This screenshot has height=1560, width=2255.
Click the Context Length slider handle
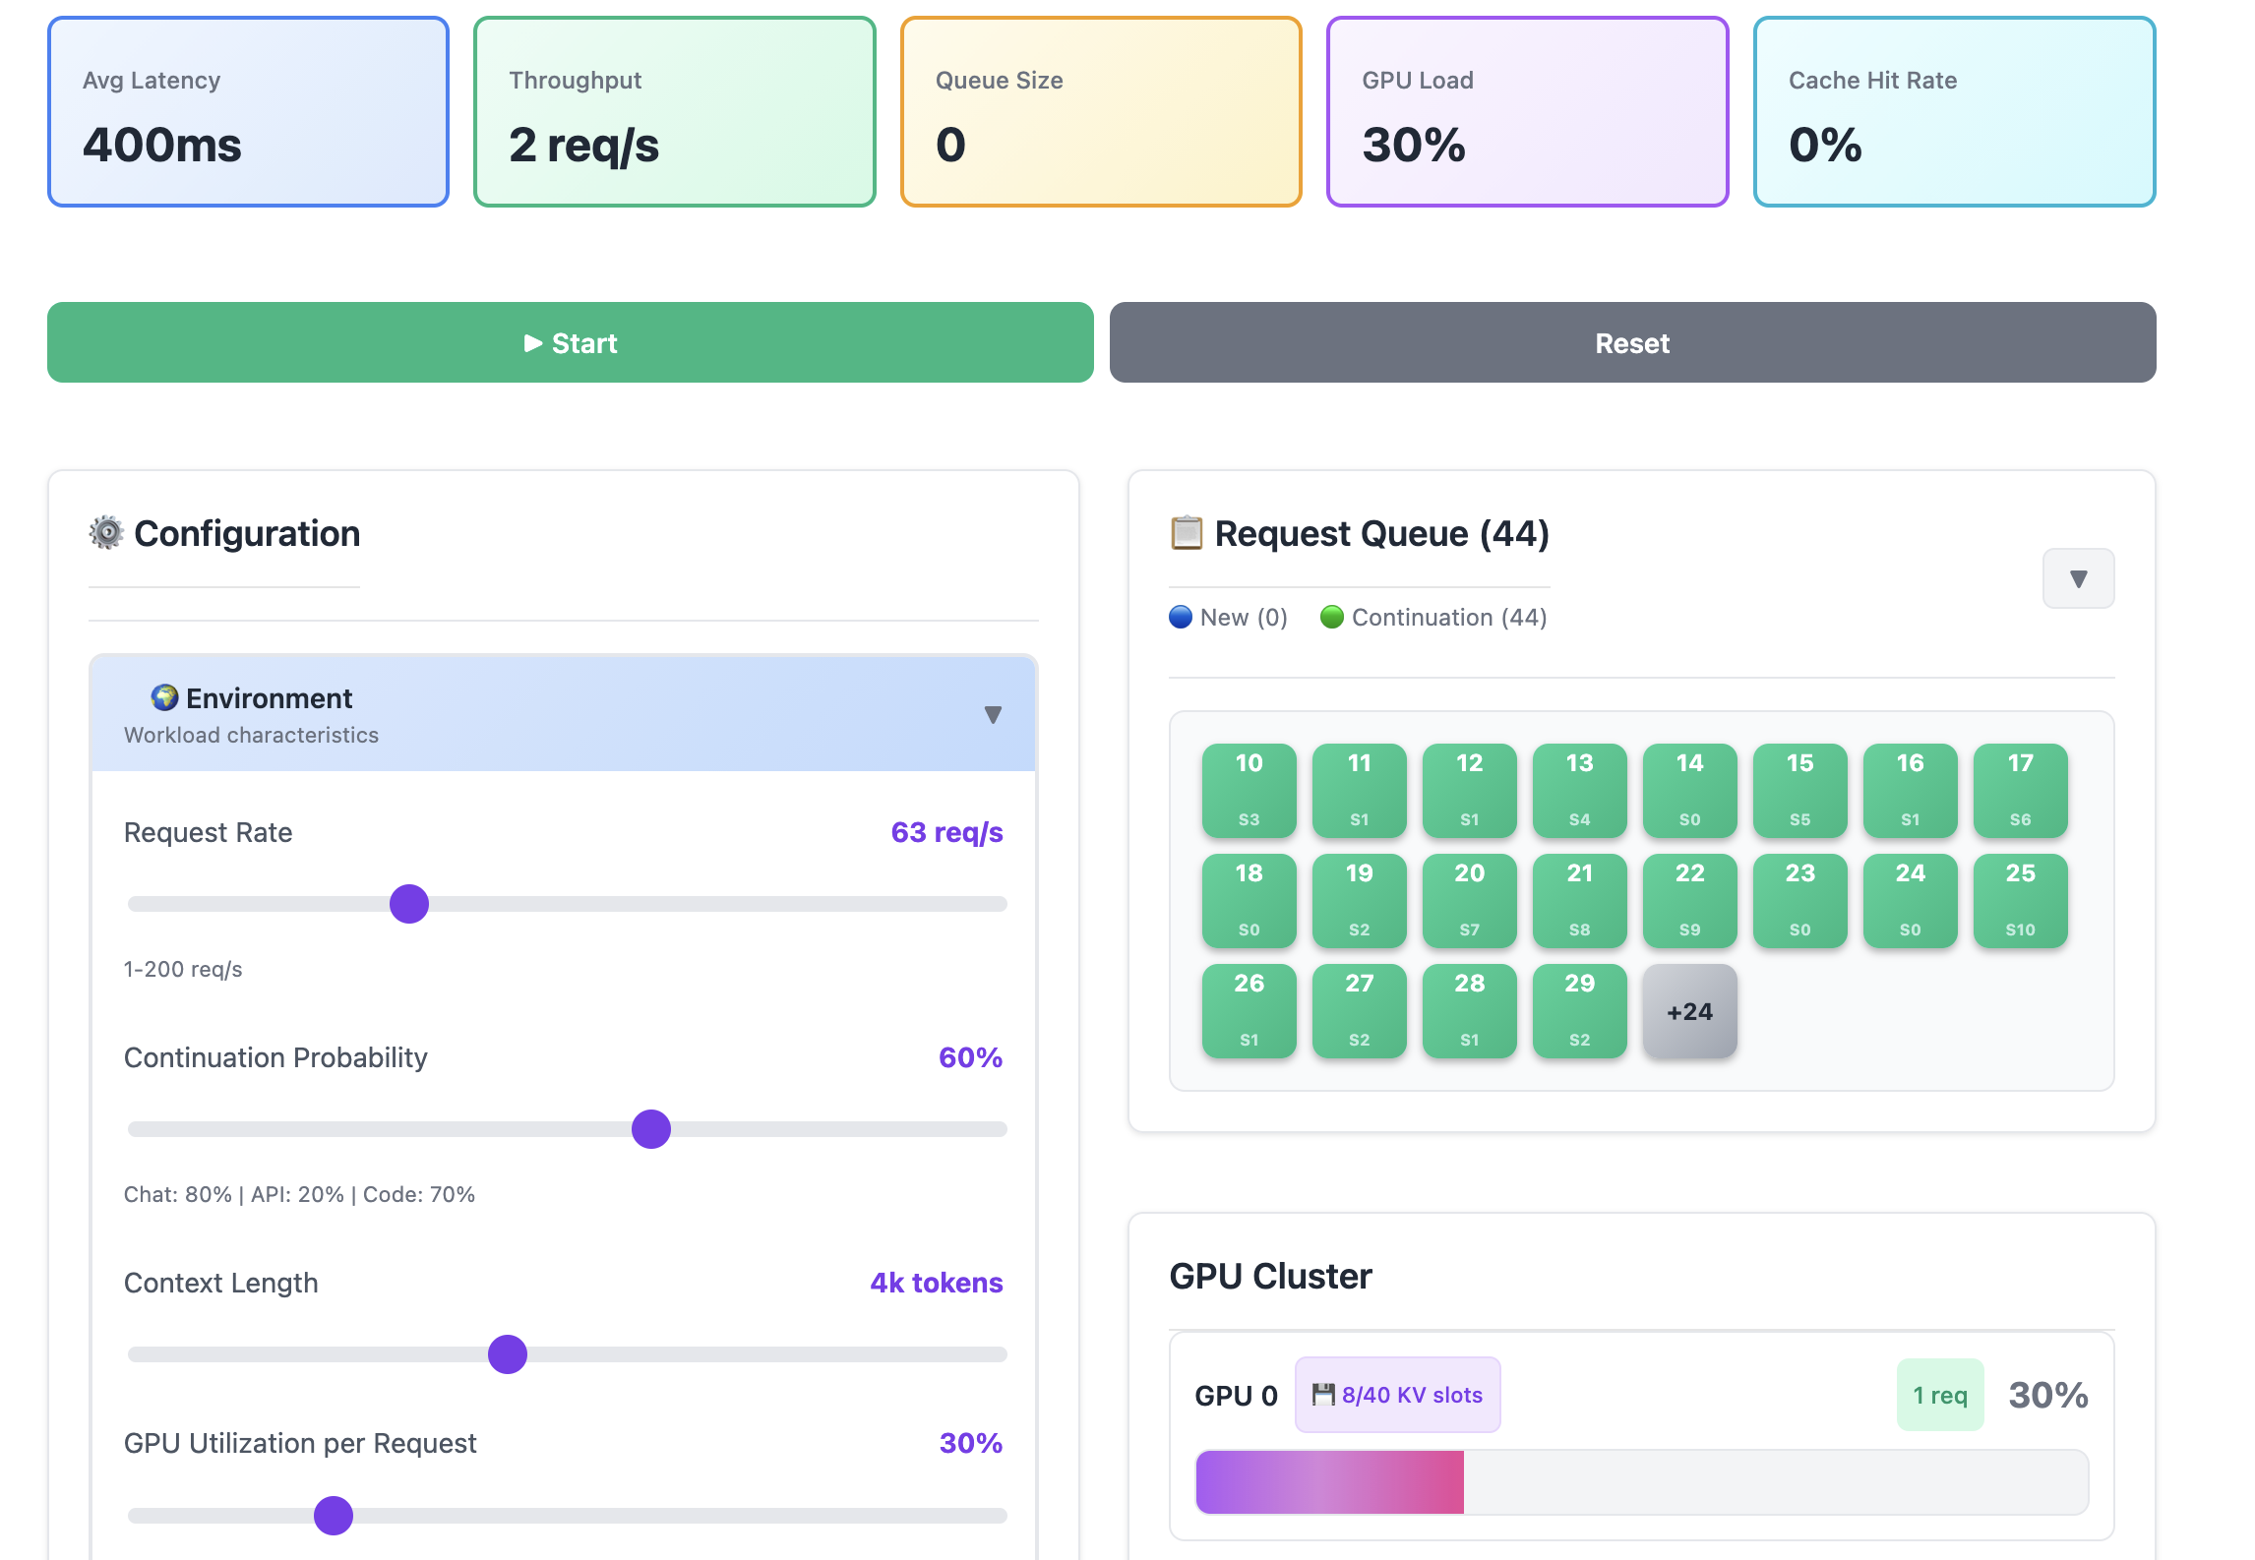[508, 1354]
